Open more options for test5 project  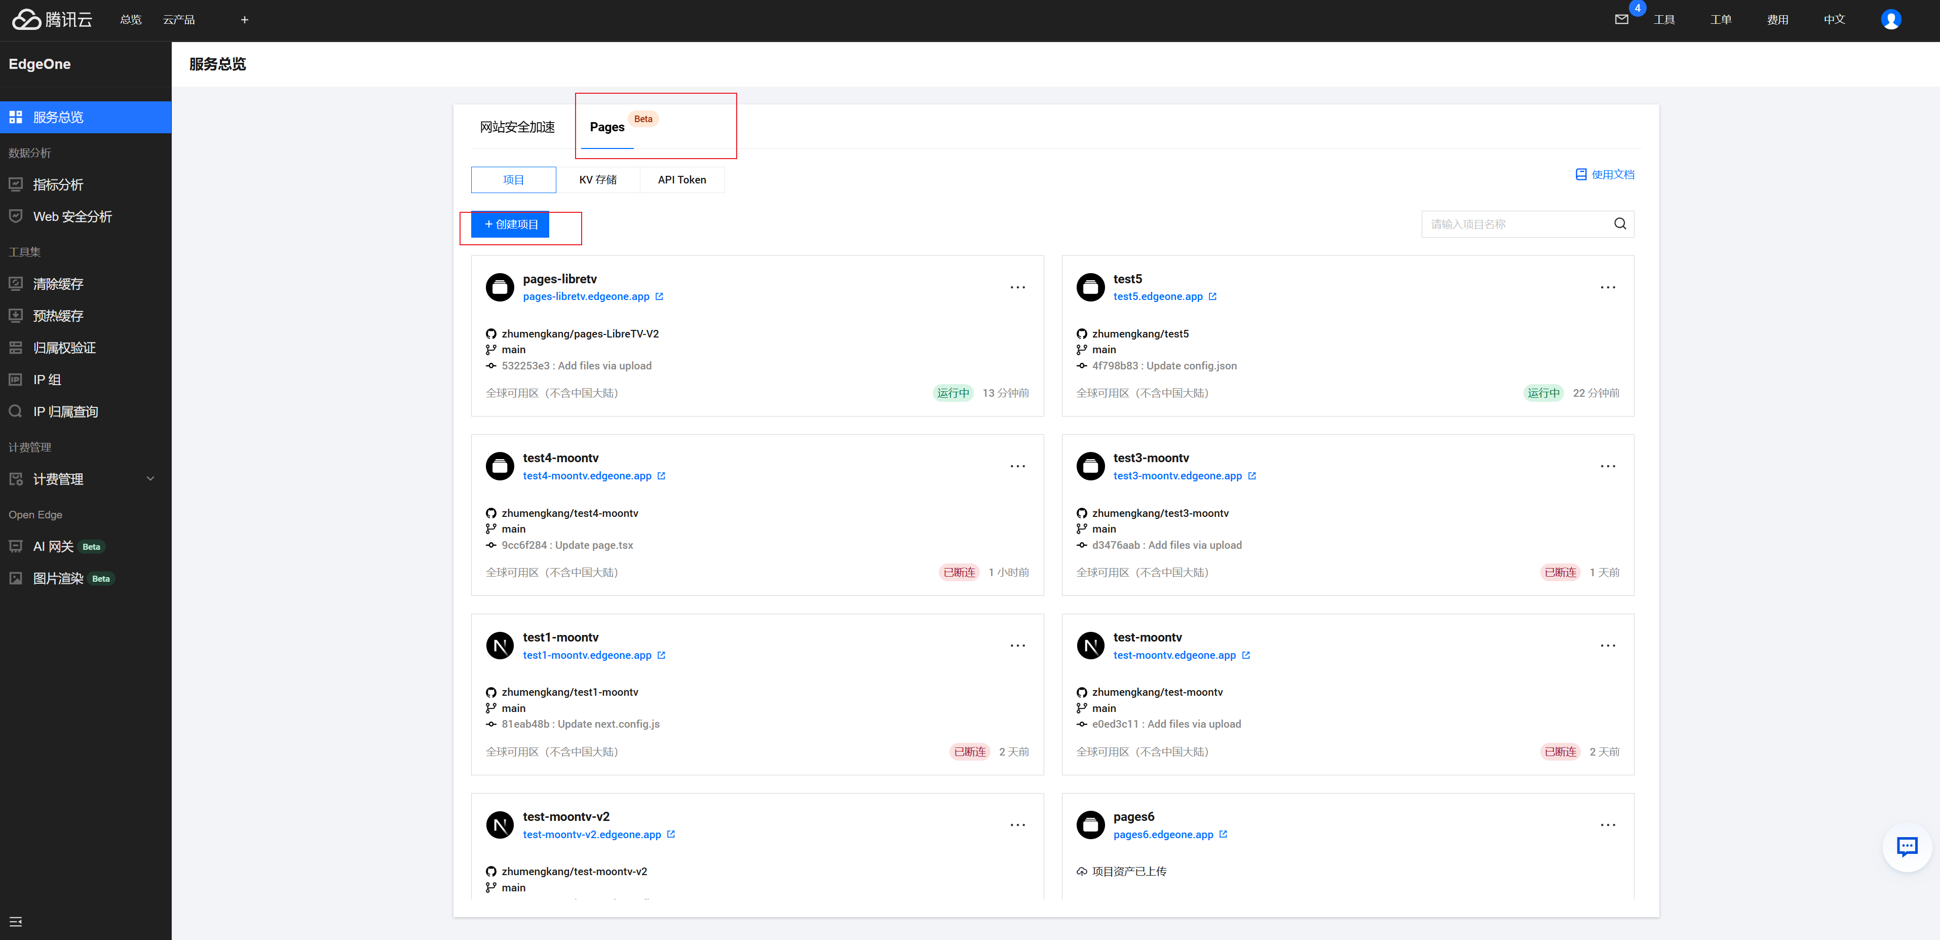pos(1608,287)
